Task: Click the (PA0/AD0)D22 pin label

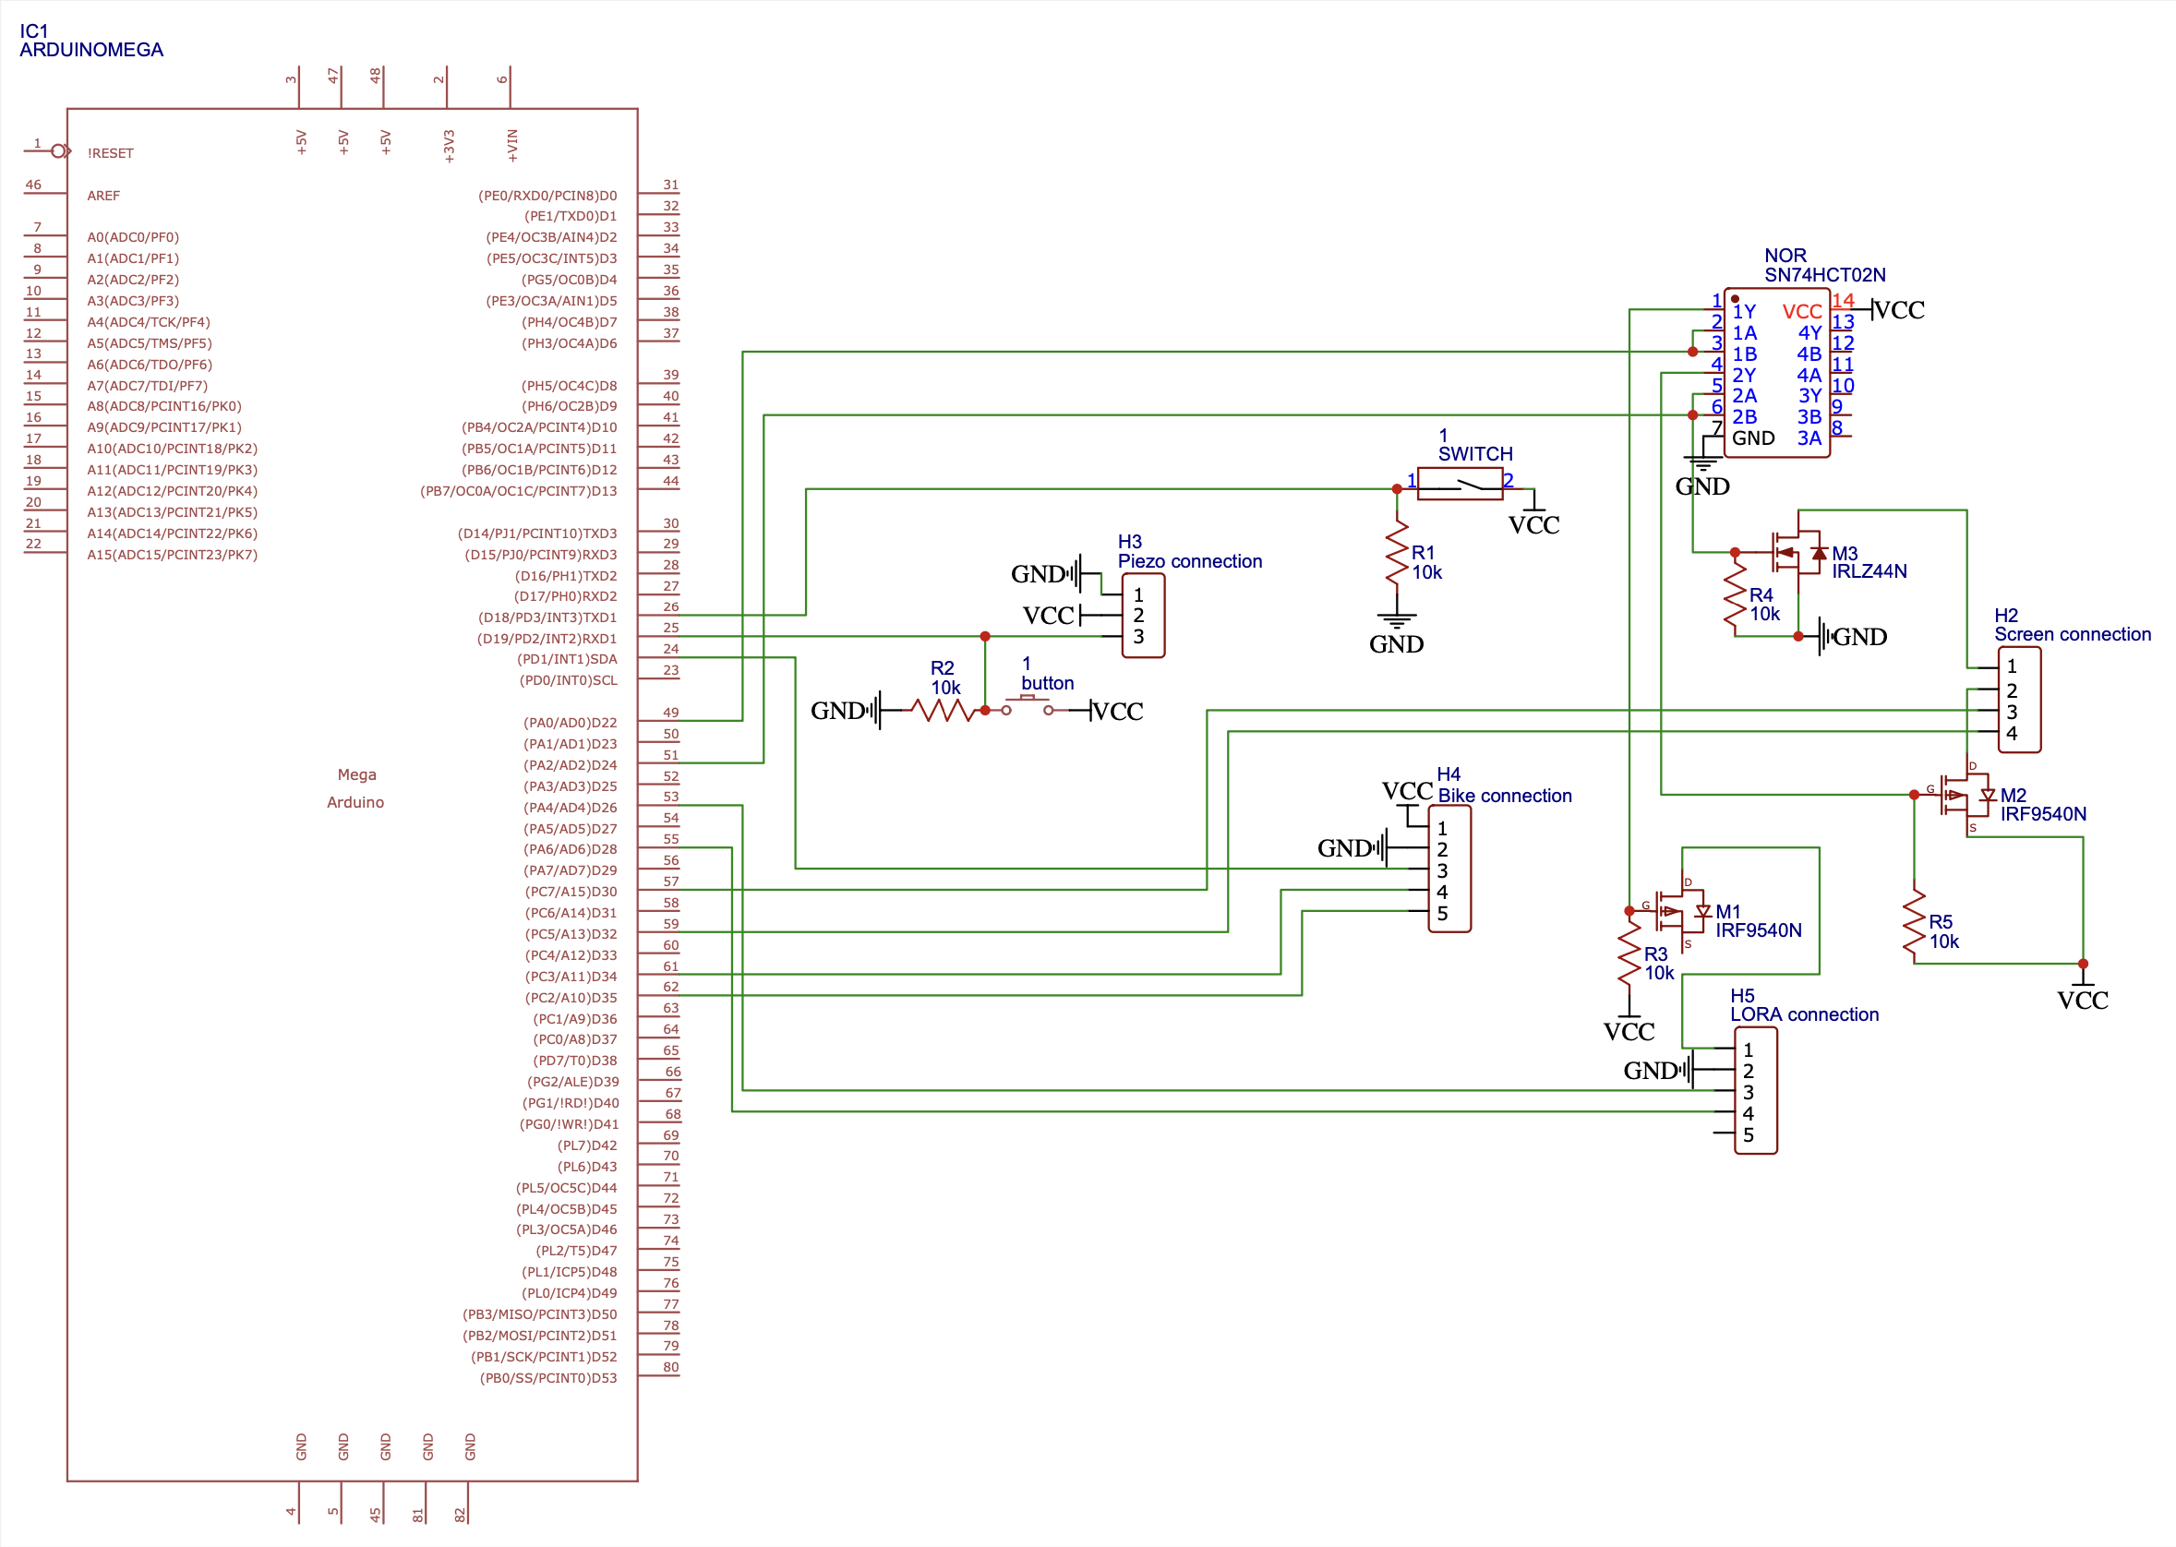Action: click(570, 723)
